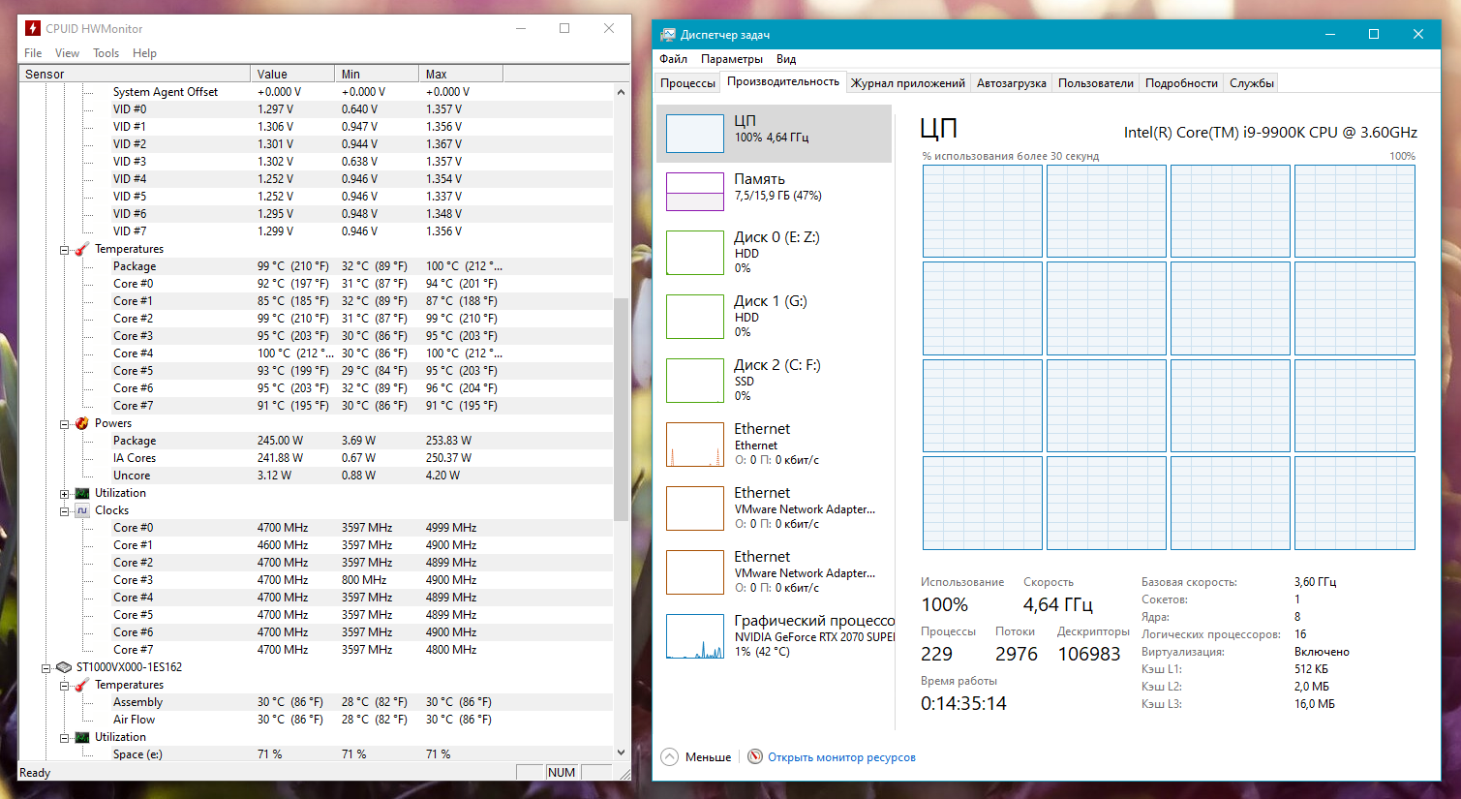Click the CPU temperatures thermometer icon
The height and width of the screenshot is (799, 1461).
(x=82, y=249)
